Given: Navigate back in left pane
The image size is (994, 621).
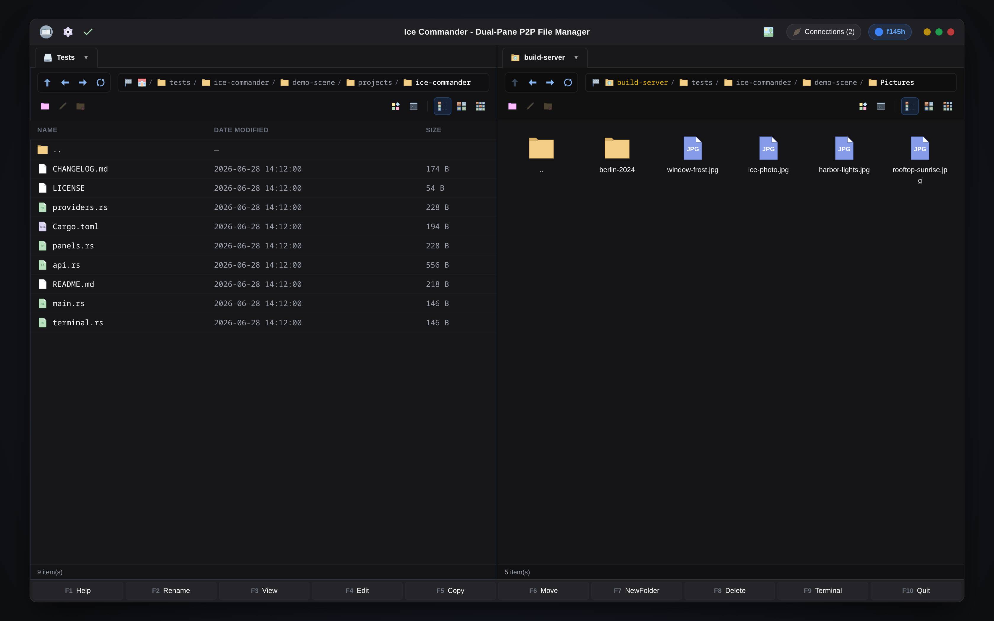Looking at the screenshot, I should click(x=65, y=83).
